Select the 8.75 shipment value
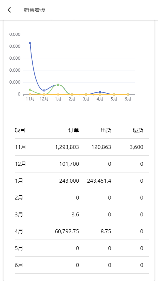158x281 pixels. 106,231
